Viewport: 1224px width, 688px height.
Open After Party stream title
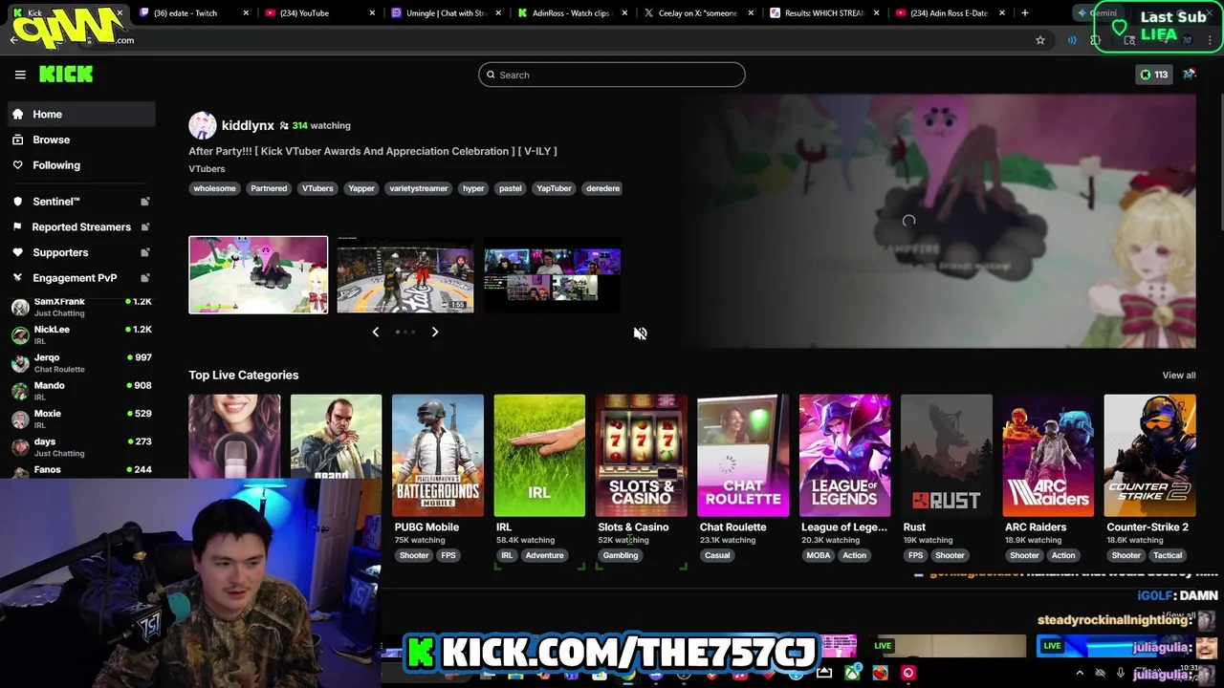coord(372,151)
